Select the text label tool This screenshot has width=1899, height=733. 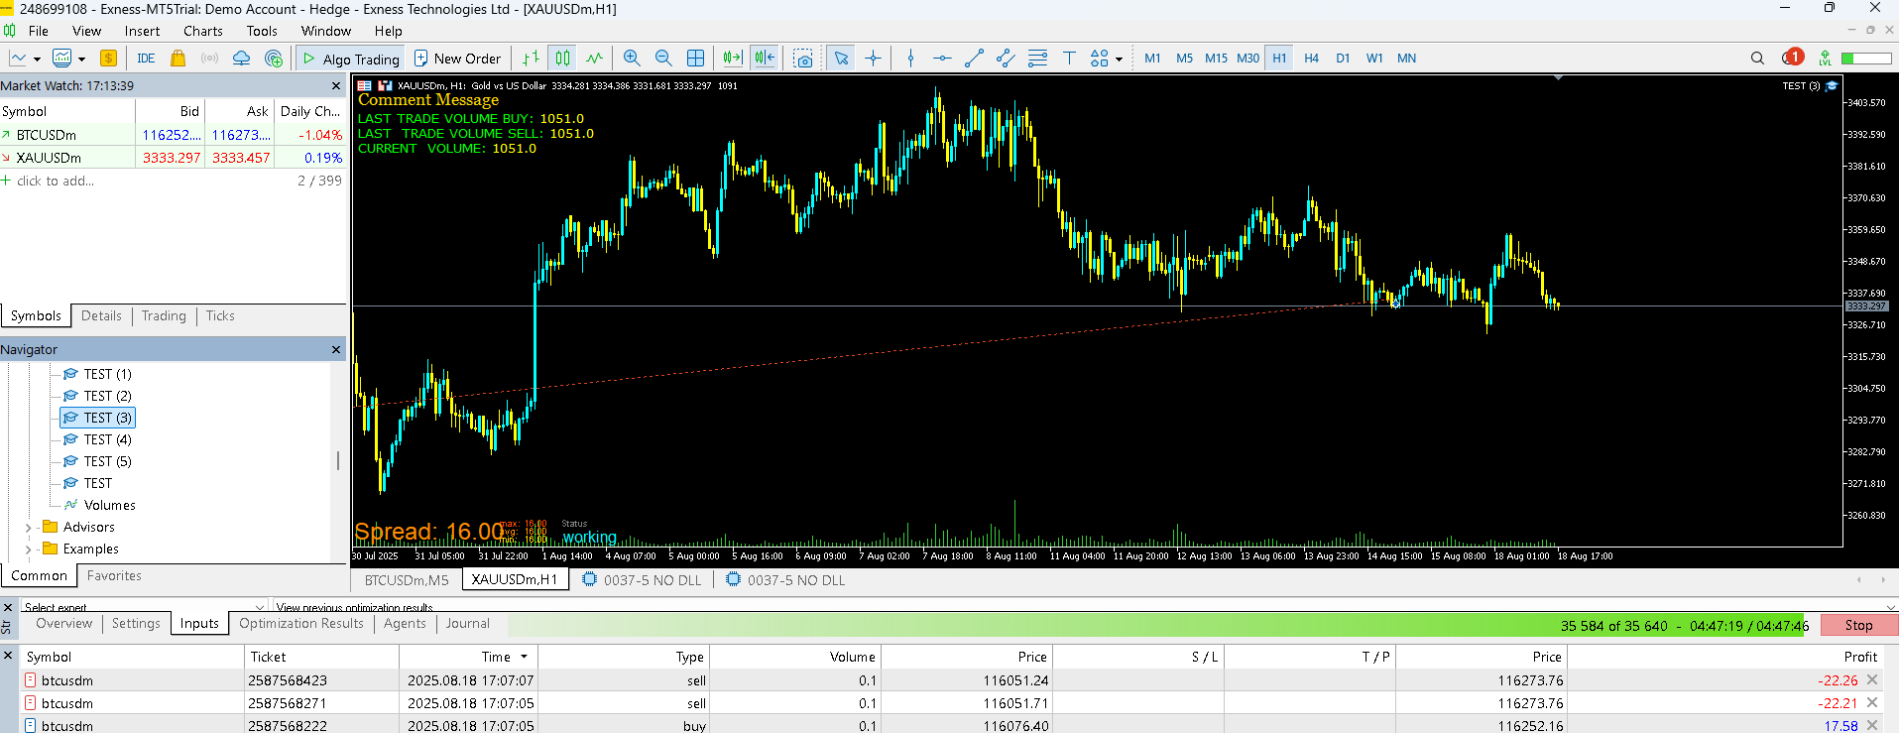(1069, 59)
